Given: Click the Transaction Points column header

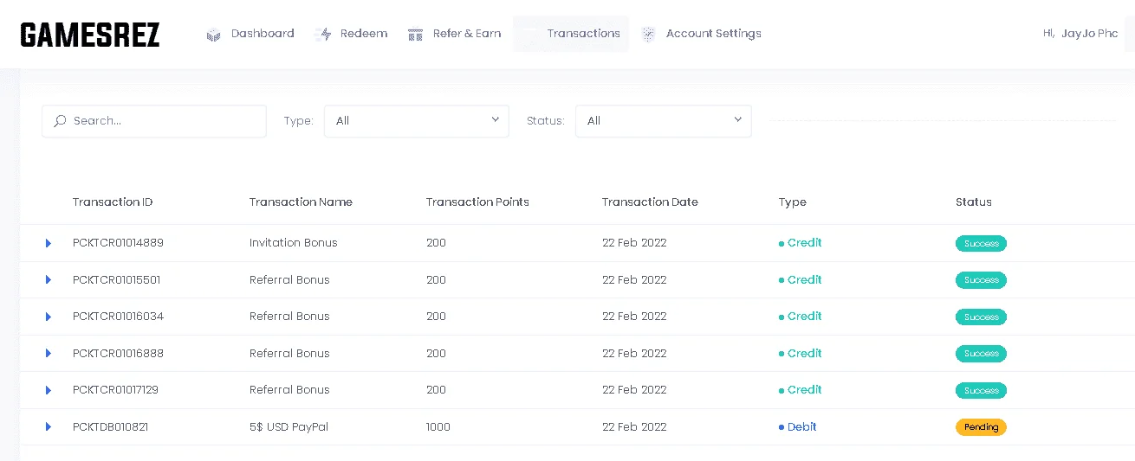Looking at the screenshot, I should click(x=477, y=202).
